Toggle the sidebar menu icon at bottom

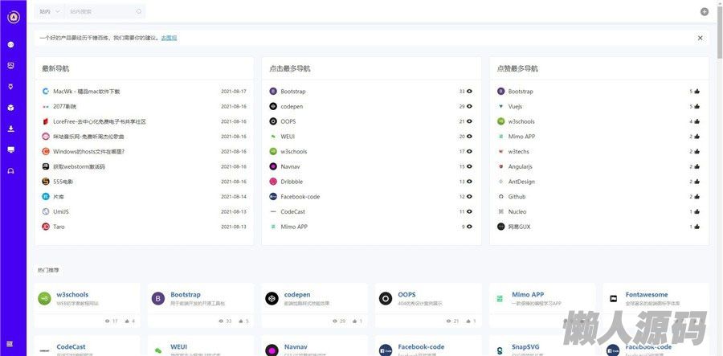coord(10,344)
